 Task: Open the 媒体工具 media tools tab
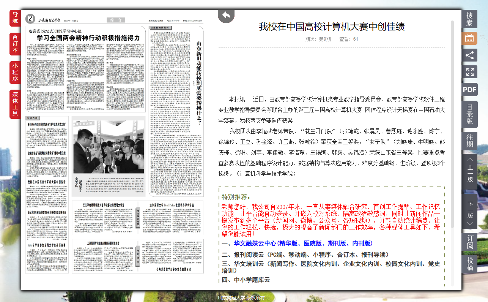pos(15,104)
